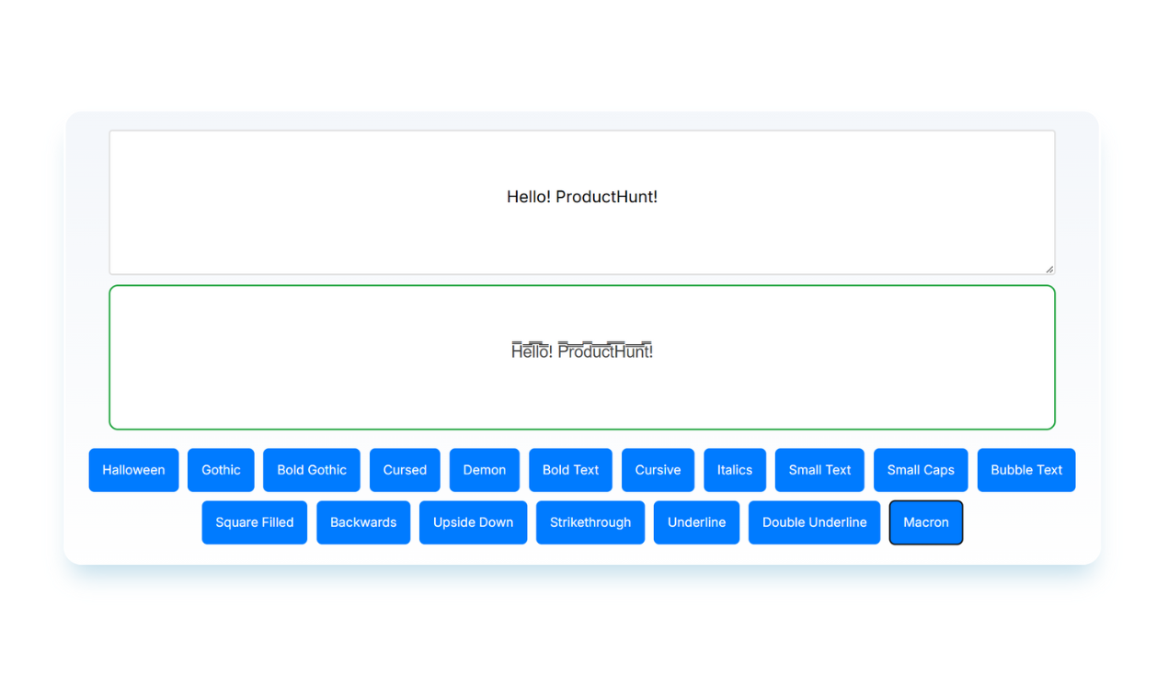The width and height of the screenshot is (1168, 699).
Task: Reverse text with Backwards button
Action: tap(363, 522)
